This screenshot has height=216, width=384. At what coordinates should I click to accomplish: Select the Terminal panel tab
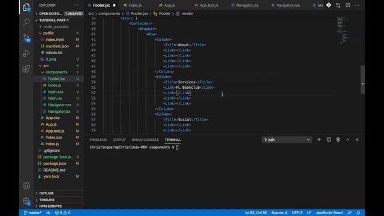click(x=172, y=140)
